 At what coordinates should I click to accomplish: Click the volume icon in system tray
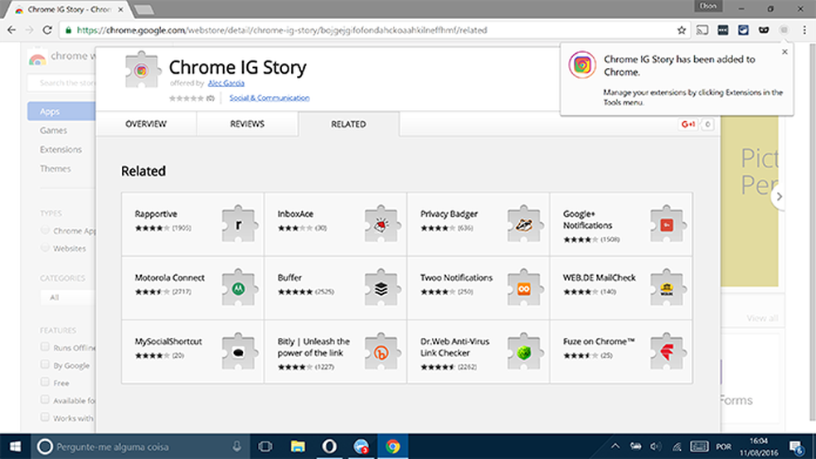coord(656,447)
